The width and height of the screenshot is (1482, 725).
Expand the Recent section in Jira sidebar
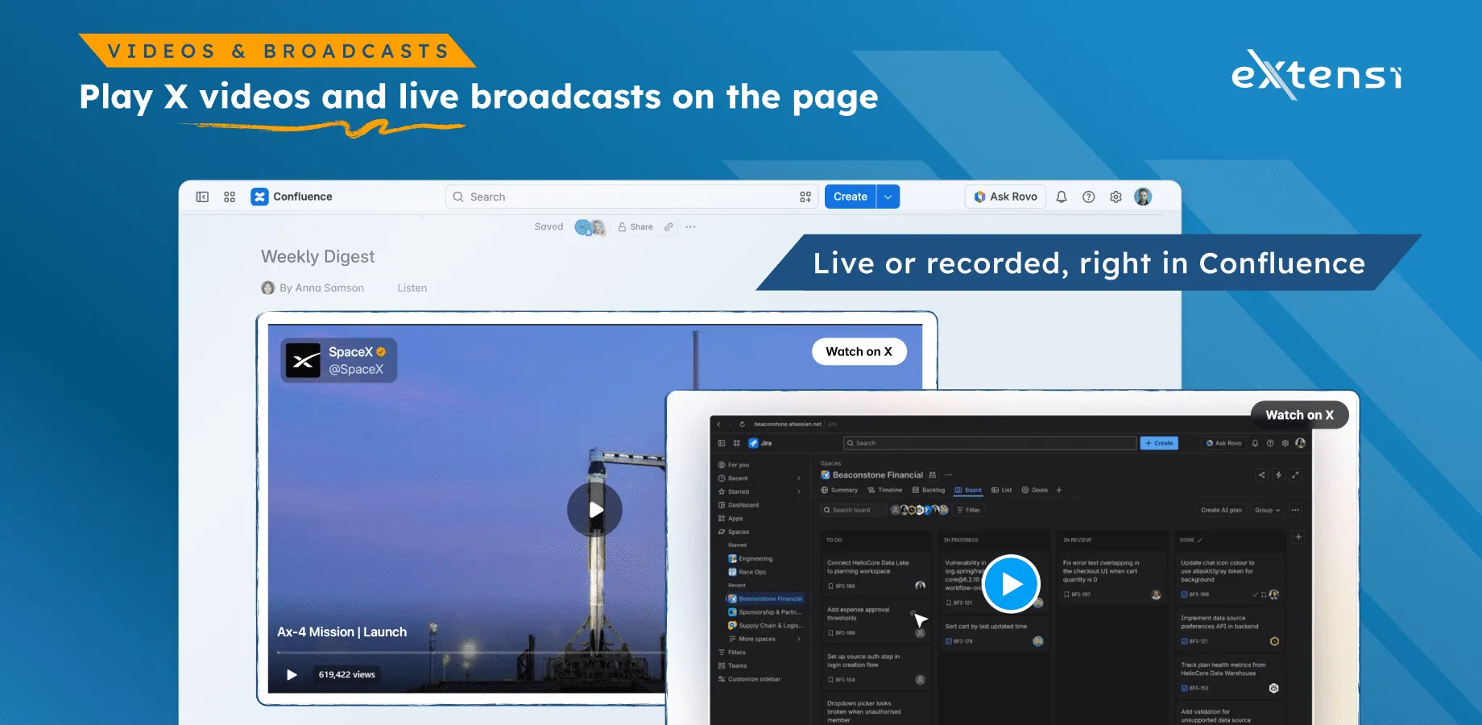pos(799,478)
